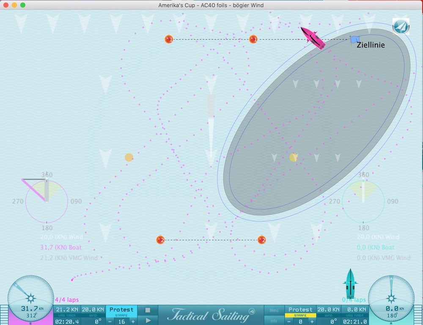Click the right speed gauge showing 0.0 KN
Image resolution: width=423 pixels, height=325 pixels.
point(392,298)
